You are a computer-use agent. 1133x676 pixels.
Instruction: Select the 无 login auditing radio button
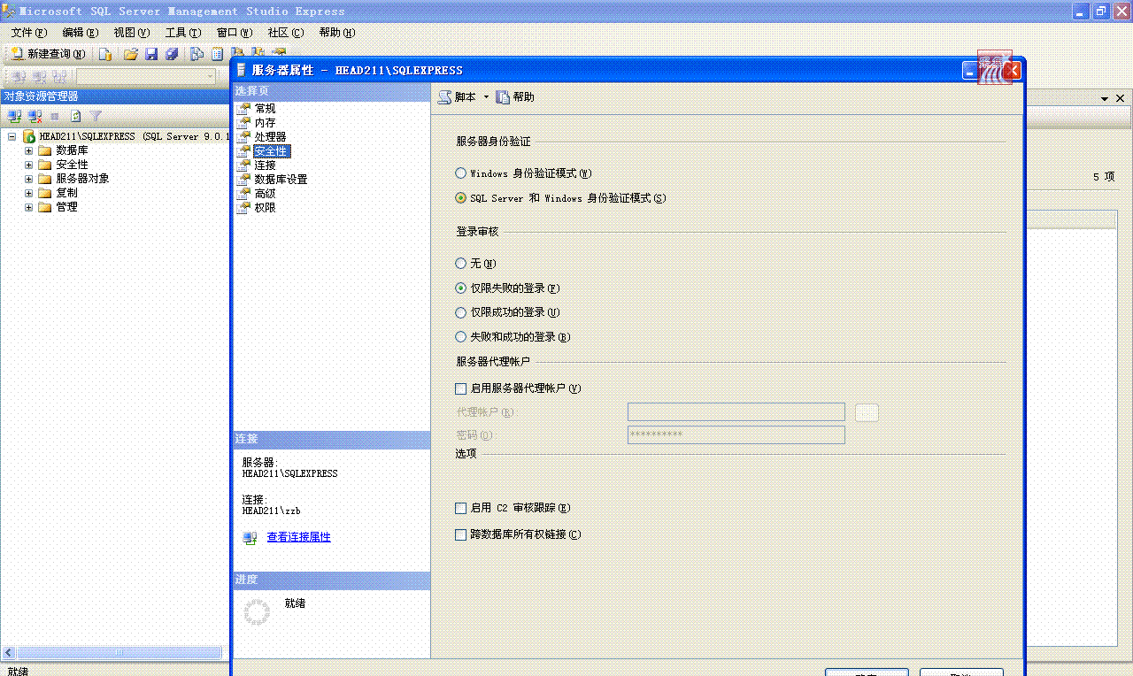click(460, 264)
